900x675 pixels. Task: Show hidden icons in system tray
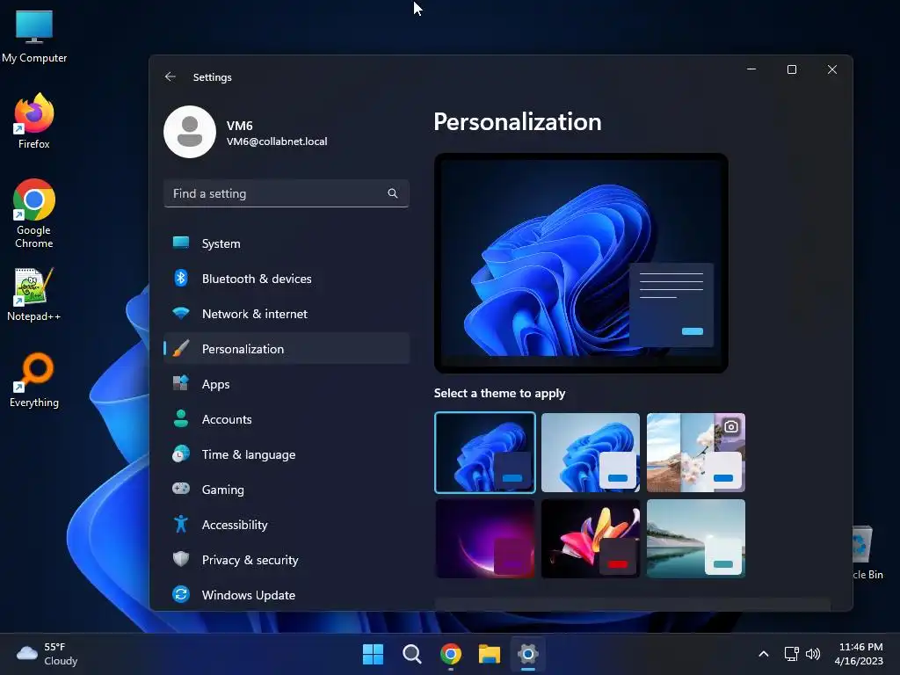click(x=764, y=654)
